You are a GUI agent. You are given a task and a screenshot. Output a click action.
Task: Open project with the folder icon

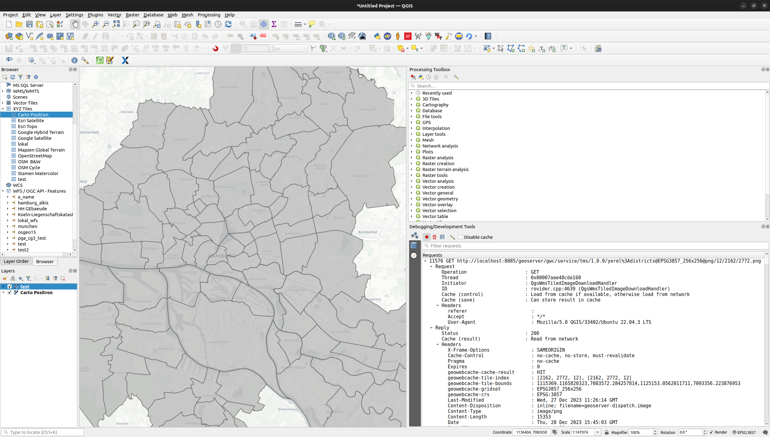tap(19, 24)
